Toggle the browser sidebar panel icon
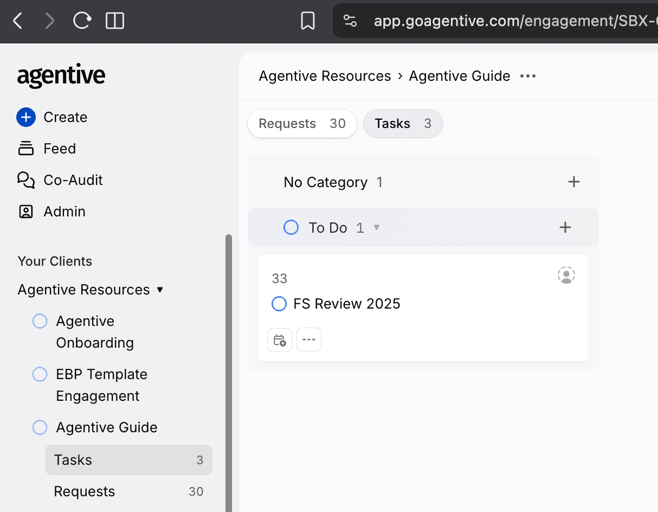658x512 pixels. (115, 21)
